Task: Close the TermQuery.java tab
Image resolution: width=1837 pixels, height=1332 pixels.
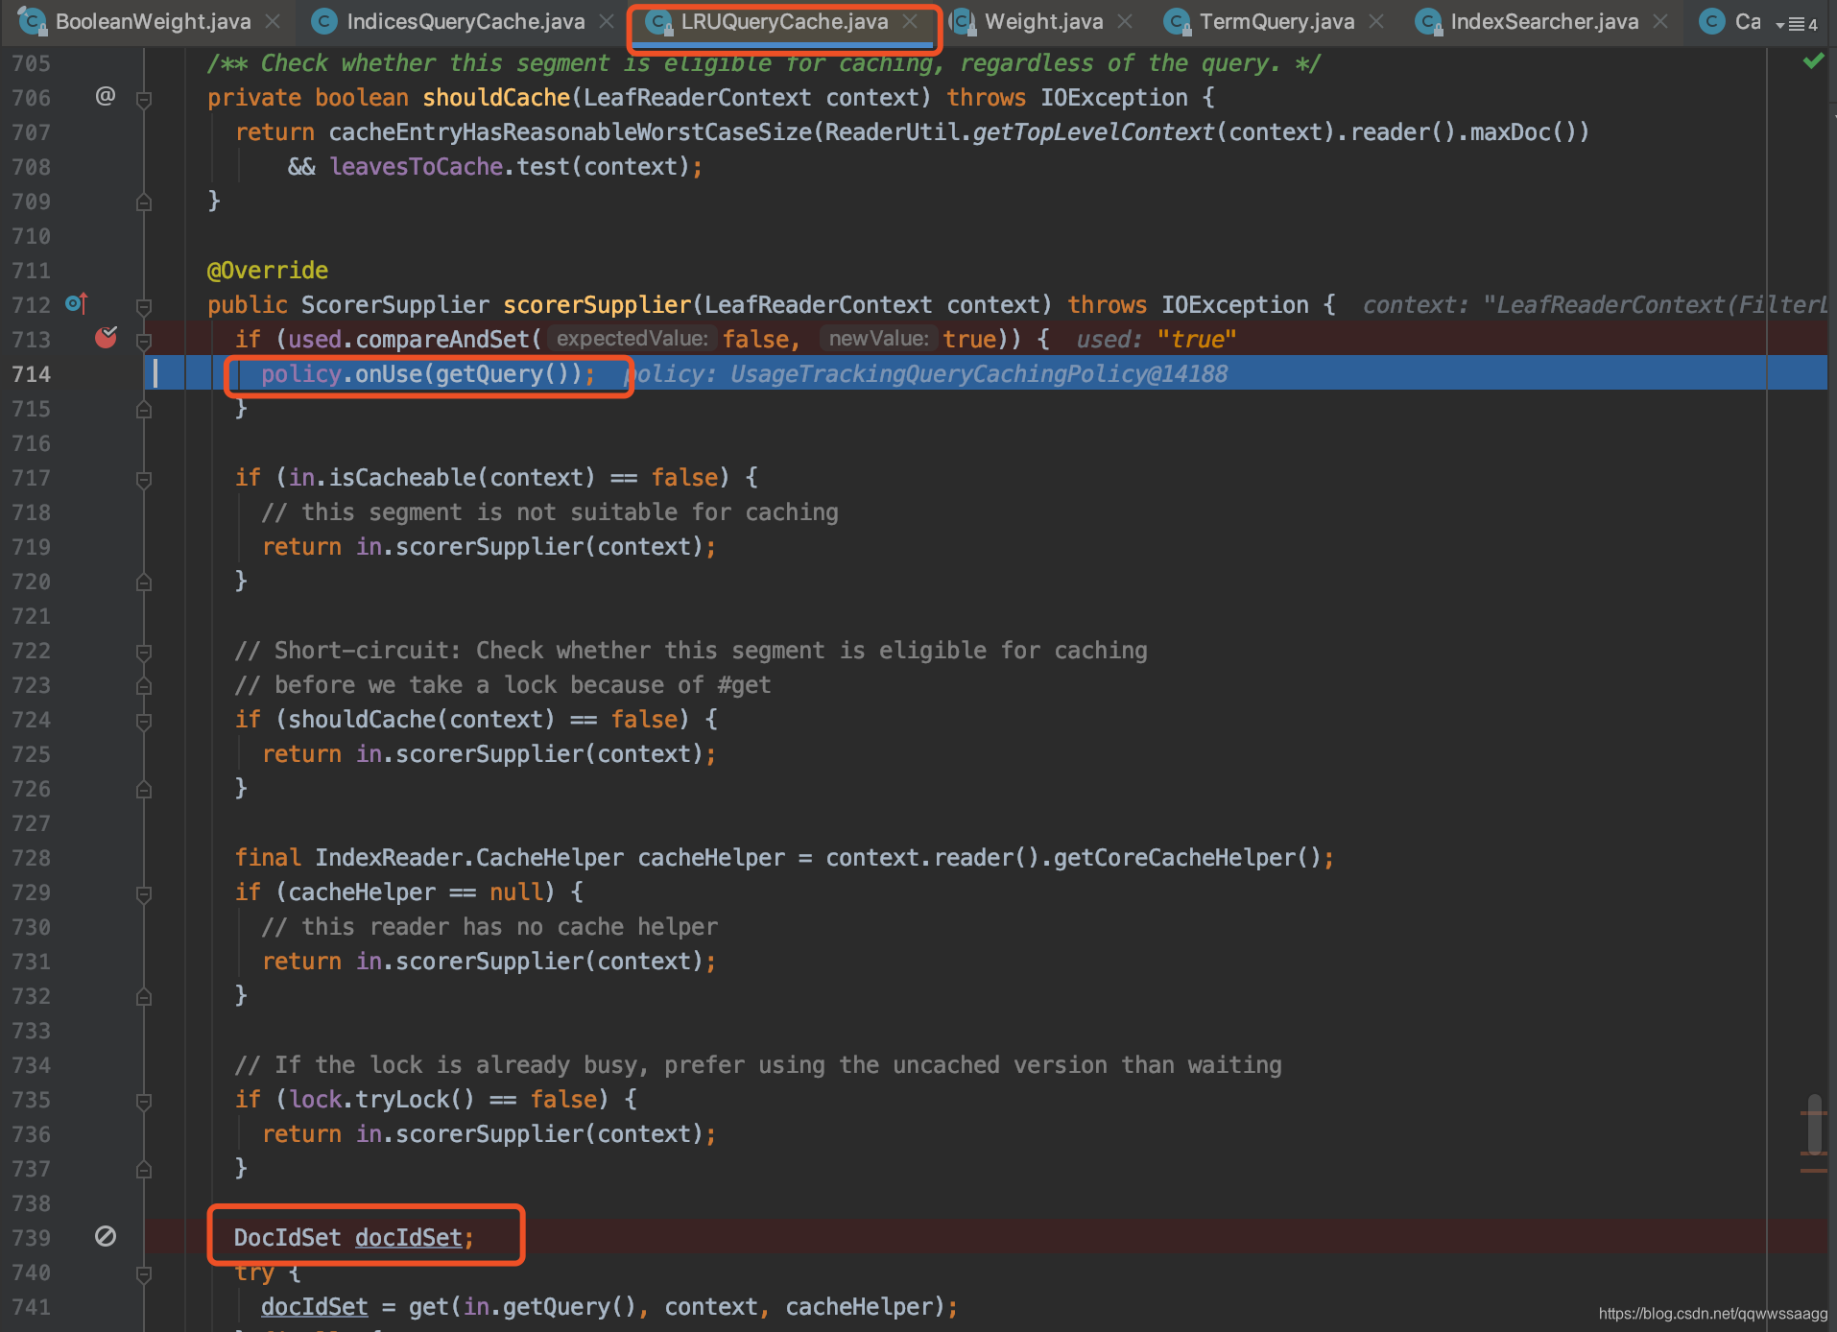Action: click(x=1376, y=21)
